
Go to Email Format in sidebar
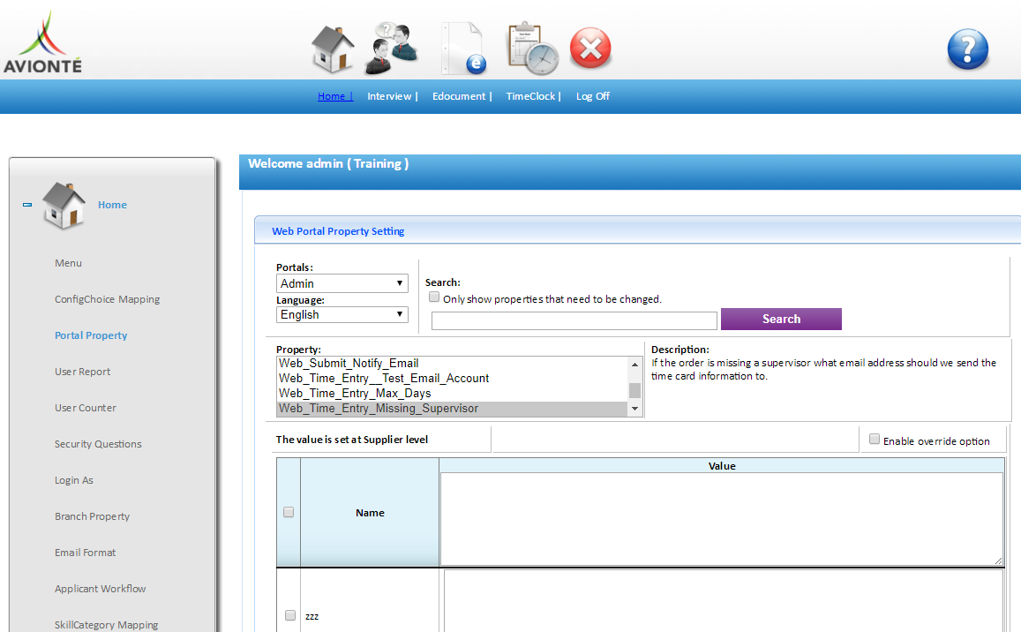click(x=86, y=553)
